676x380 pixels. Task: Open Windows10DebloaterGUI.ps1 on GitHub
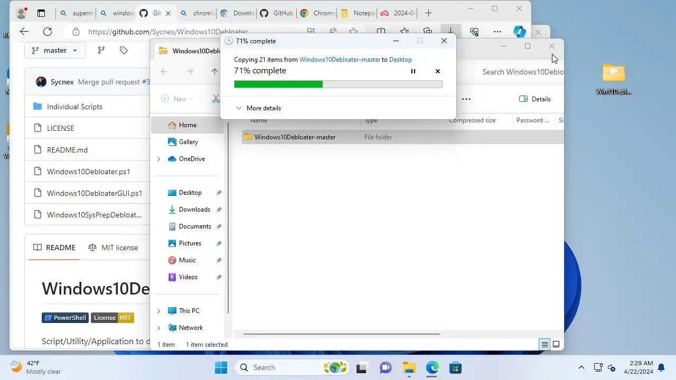click(x=95, y=193)
